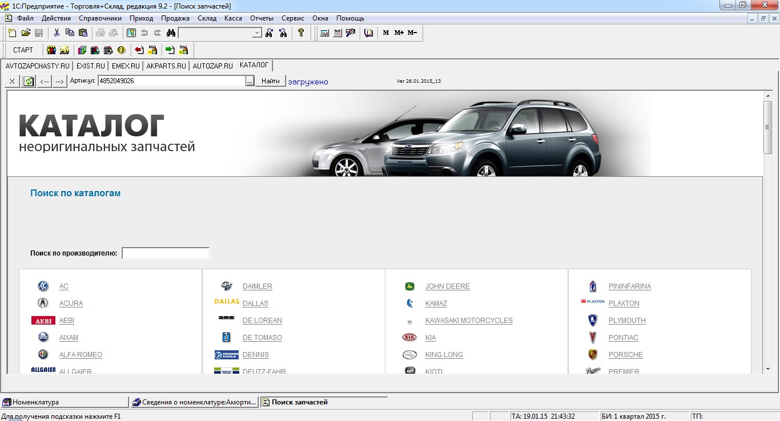Screen dimensions: 780x421
Task: Open the ALFA ROMEO catalog link
Action: pos(81,355)
